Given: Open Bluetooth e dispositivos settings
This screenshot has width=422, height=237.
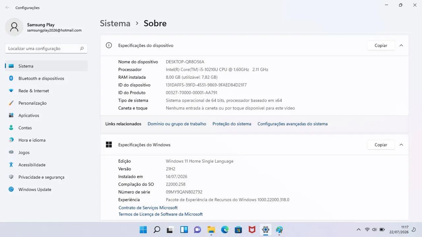Looking at the screenshot, I should coord(46,78).
